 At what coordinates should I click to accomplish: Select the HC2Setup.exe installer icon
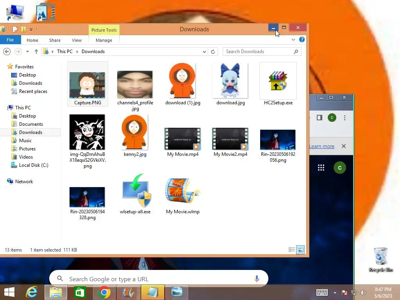pyautogui.click(x=278, y=81)
